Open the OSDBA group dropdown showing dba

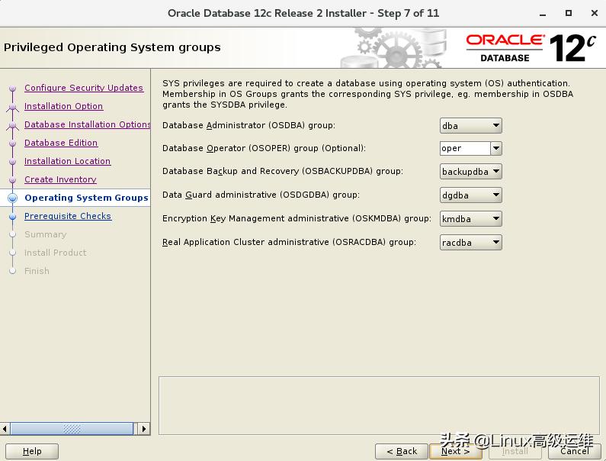pos(471,125)
